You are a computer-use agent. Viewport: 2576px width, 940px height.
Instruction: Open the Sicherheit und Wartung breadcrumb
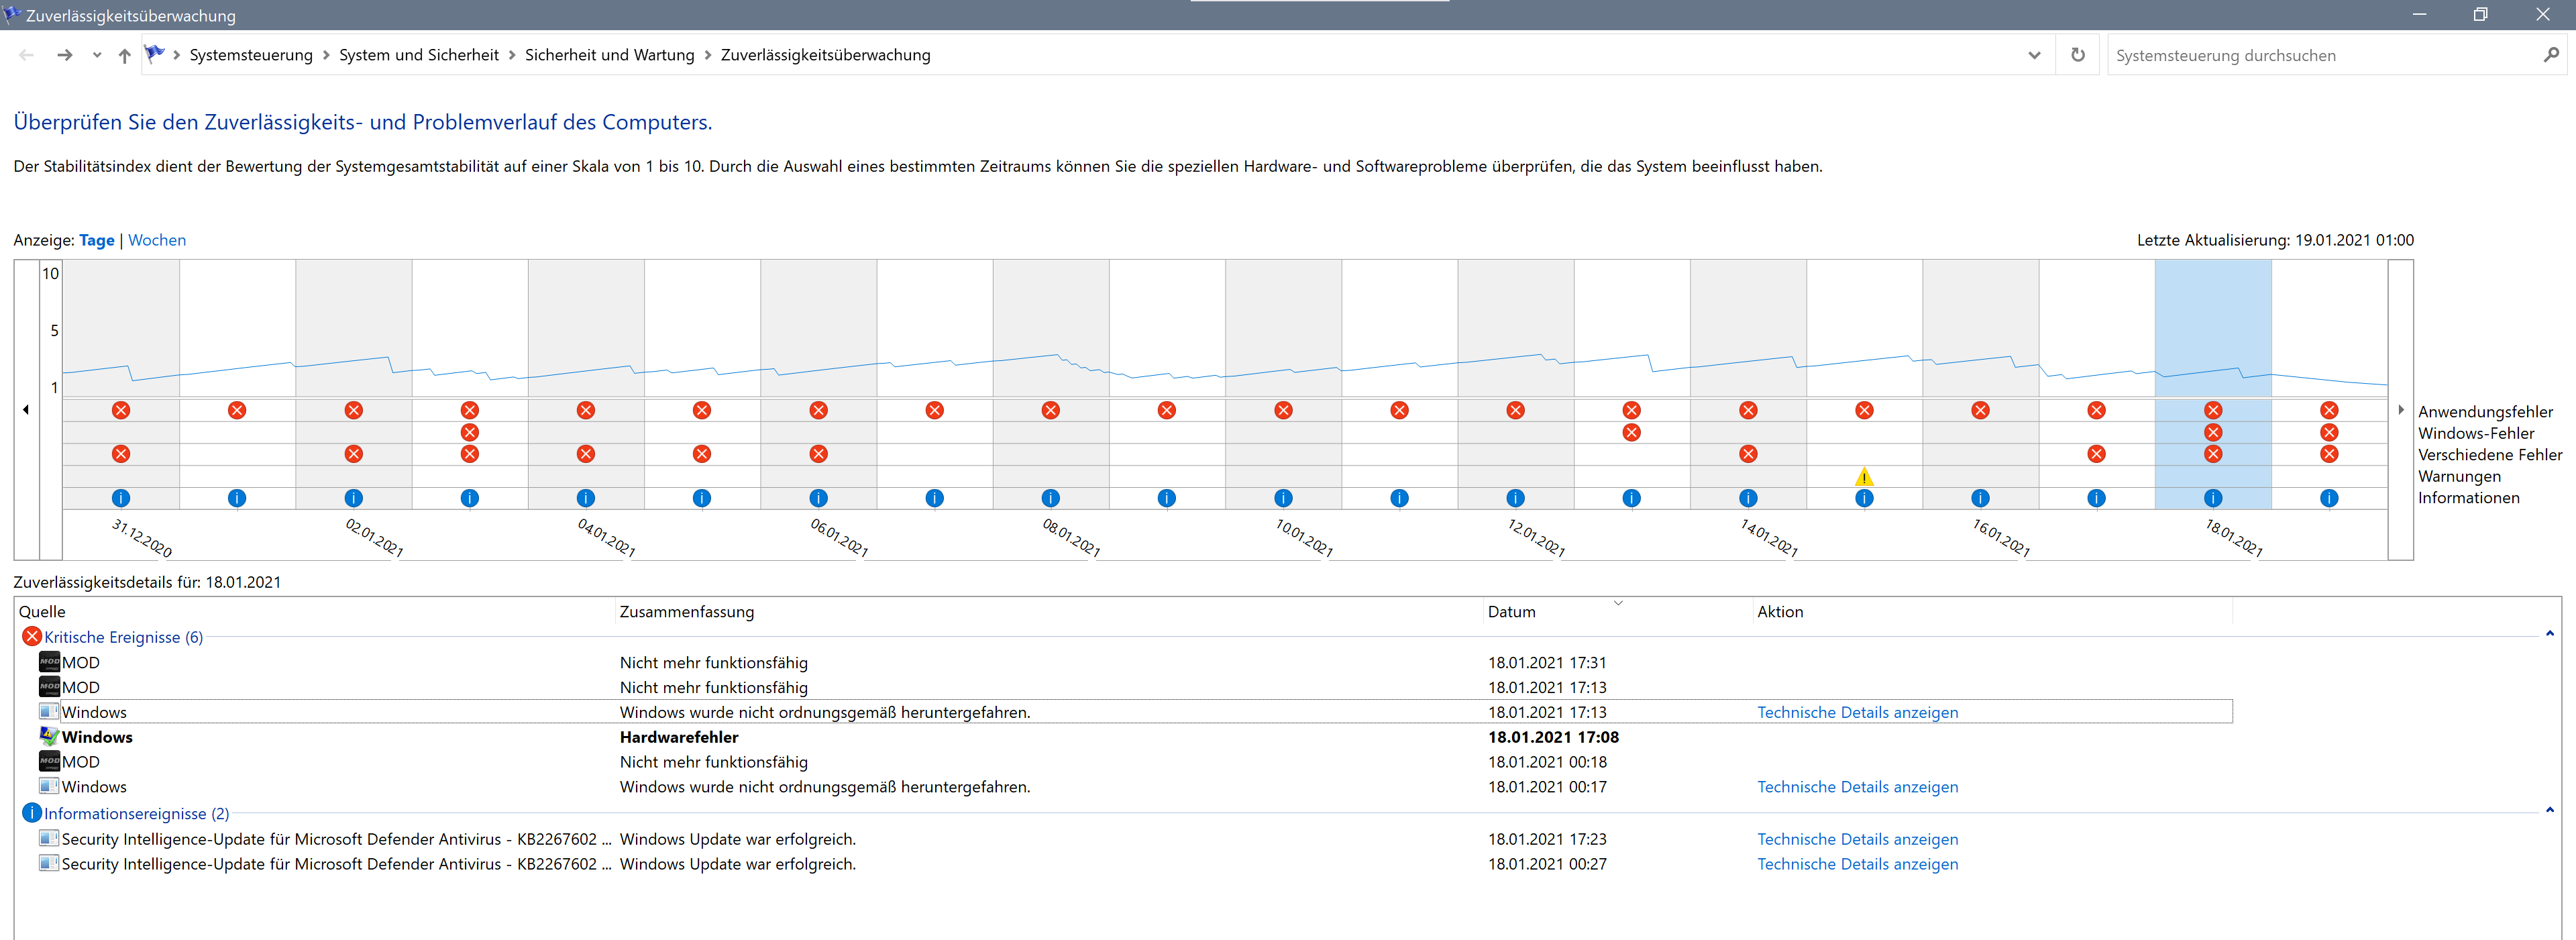coord(609,55)
